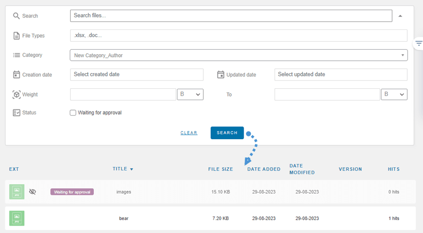Click the Creation date calendar icon
Viewport: 423px width, 233px height.
[x=17, y=74]
